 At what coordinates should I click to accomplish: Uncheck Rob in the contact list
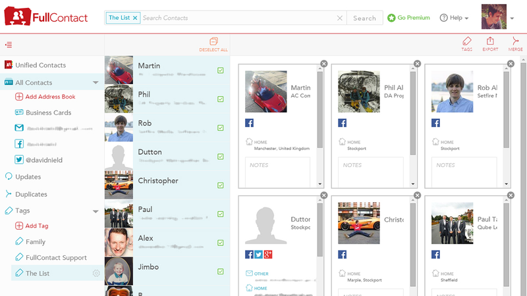pyautogui.click(x=221, y=128)
